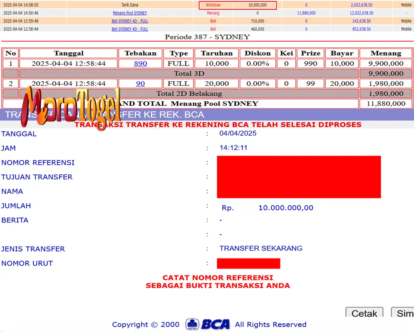Select the timestamp 2025-04-04 12:59:48
This screenshot has width=414, height=332.
pyautogui.click(x=21, y=21)
